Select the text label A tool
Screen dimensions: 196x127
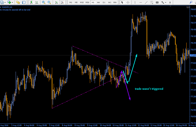[170, 3]
